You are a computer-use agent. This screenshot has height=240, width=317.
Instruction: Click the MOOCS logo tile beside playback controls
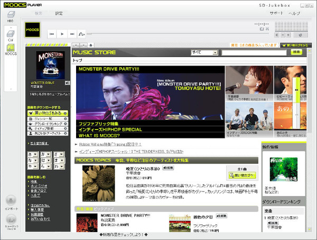click(32, 30)
